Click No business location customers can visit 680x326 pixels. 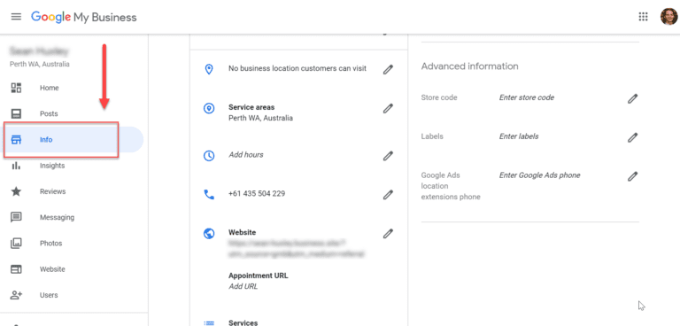[x=297, y=68]
